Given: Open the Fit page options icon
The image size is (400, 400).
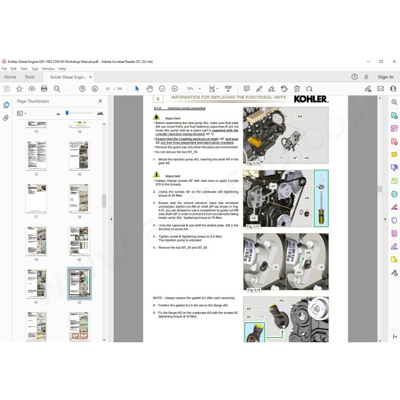Looking at the screenshot, I should click(213, 89).
